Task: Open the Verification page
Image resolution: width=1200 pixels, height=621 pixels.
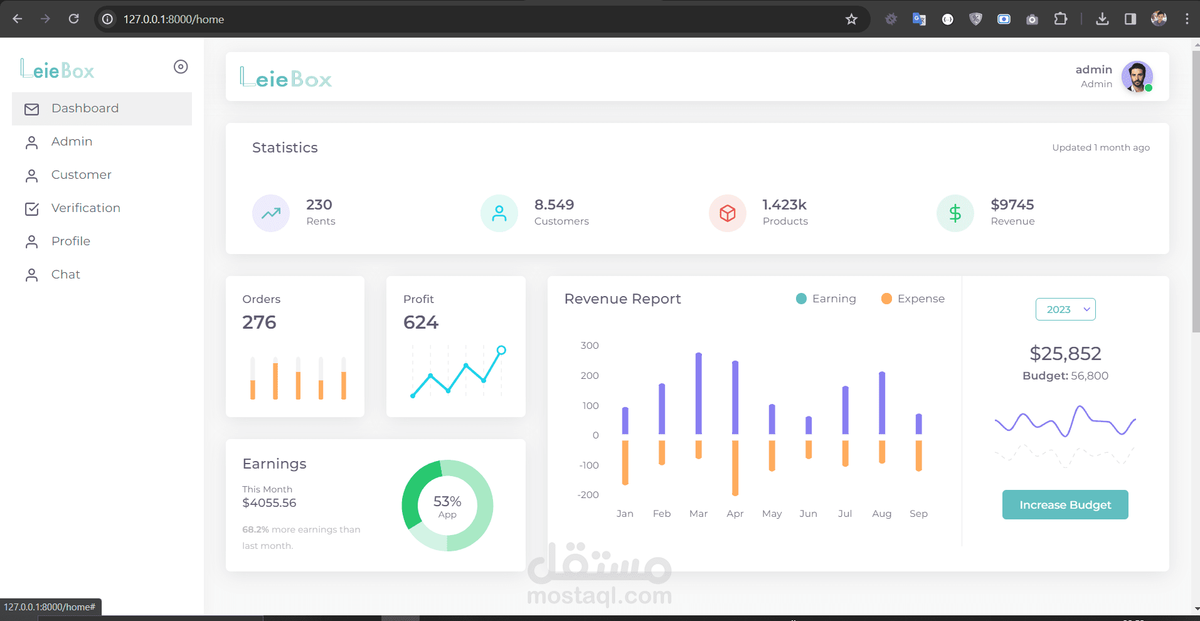Action: (x=102, y=208)
